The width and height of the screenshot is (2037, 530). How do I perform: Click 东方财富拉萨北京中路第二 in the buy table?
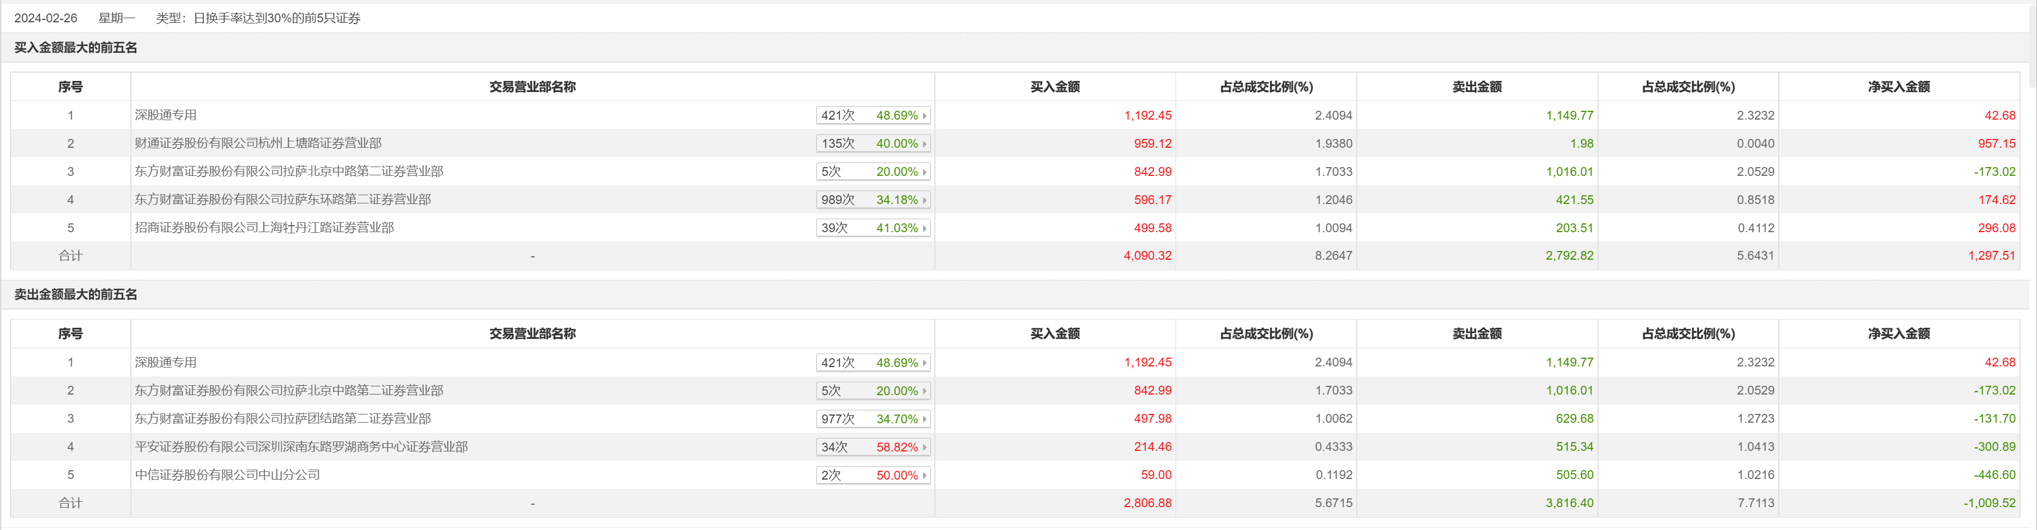289,171
